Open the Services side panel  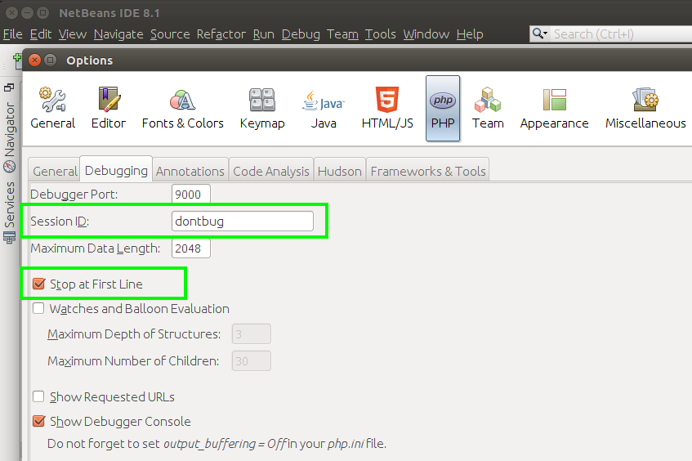pyautogui.click(x=9, y=212)
